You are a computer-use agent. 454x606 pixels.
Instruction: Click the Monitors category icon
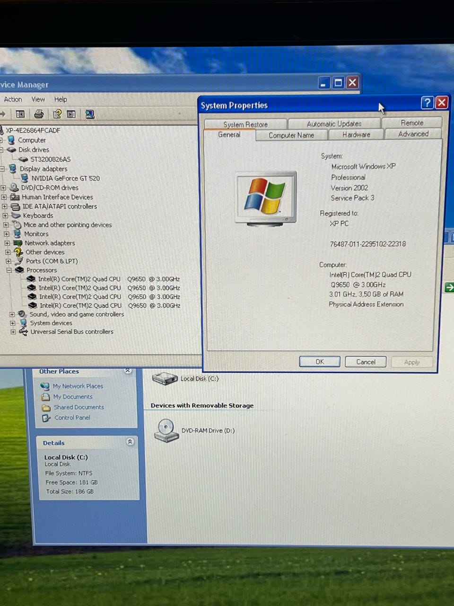point(17,234)
